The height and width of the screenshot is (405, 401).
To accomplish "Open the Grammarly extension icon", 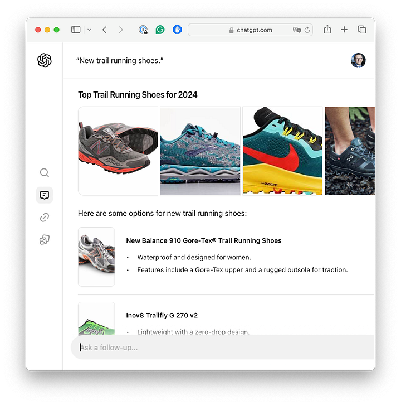I will [x=160, y=30].
